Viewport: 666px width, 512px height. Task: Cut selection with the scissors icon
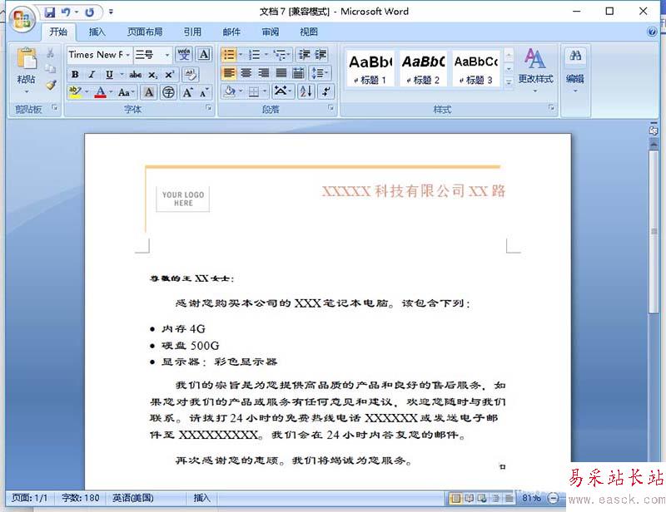[x=51, y=53]
